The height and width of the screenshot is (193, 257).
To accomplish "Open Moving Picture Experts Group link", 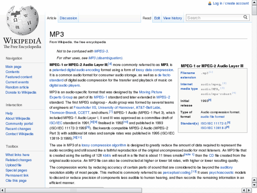I will pos(106,95).
